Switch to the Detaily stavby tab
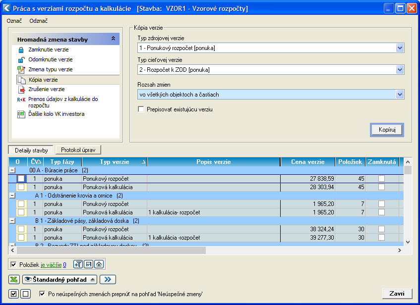The width and height of the screenshot is (420, 305). click(x=31, y=150)
